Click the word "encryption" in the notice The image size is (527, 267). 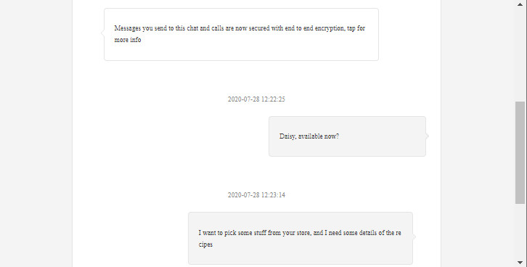pos(330,28)
